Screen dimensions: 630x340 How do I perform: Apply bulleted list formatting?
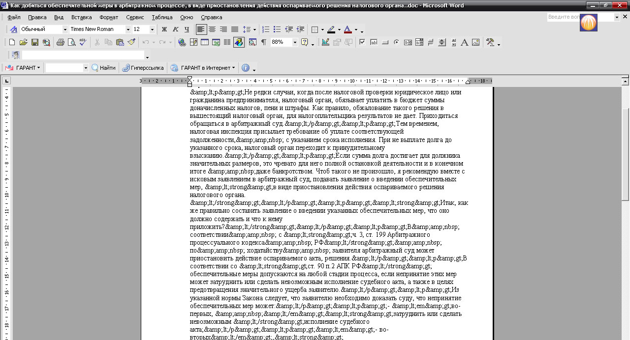point(277,29)
